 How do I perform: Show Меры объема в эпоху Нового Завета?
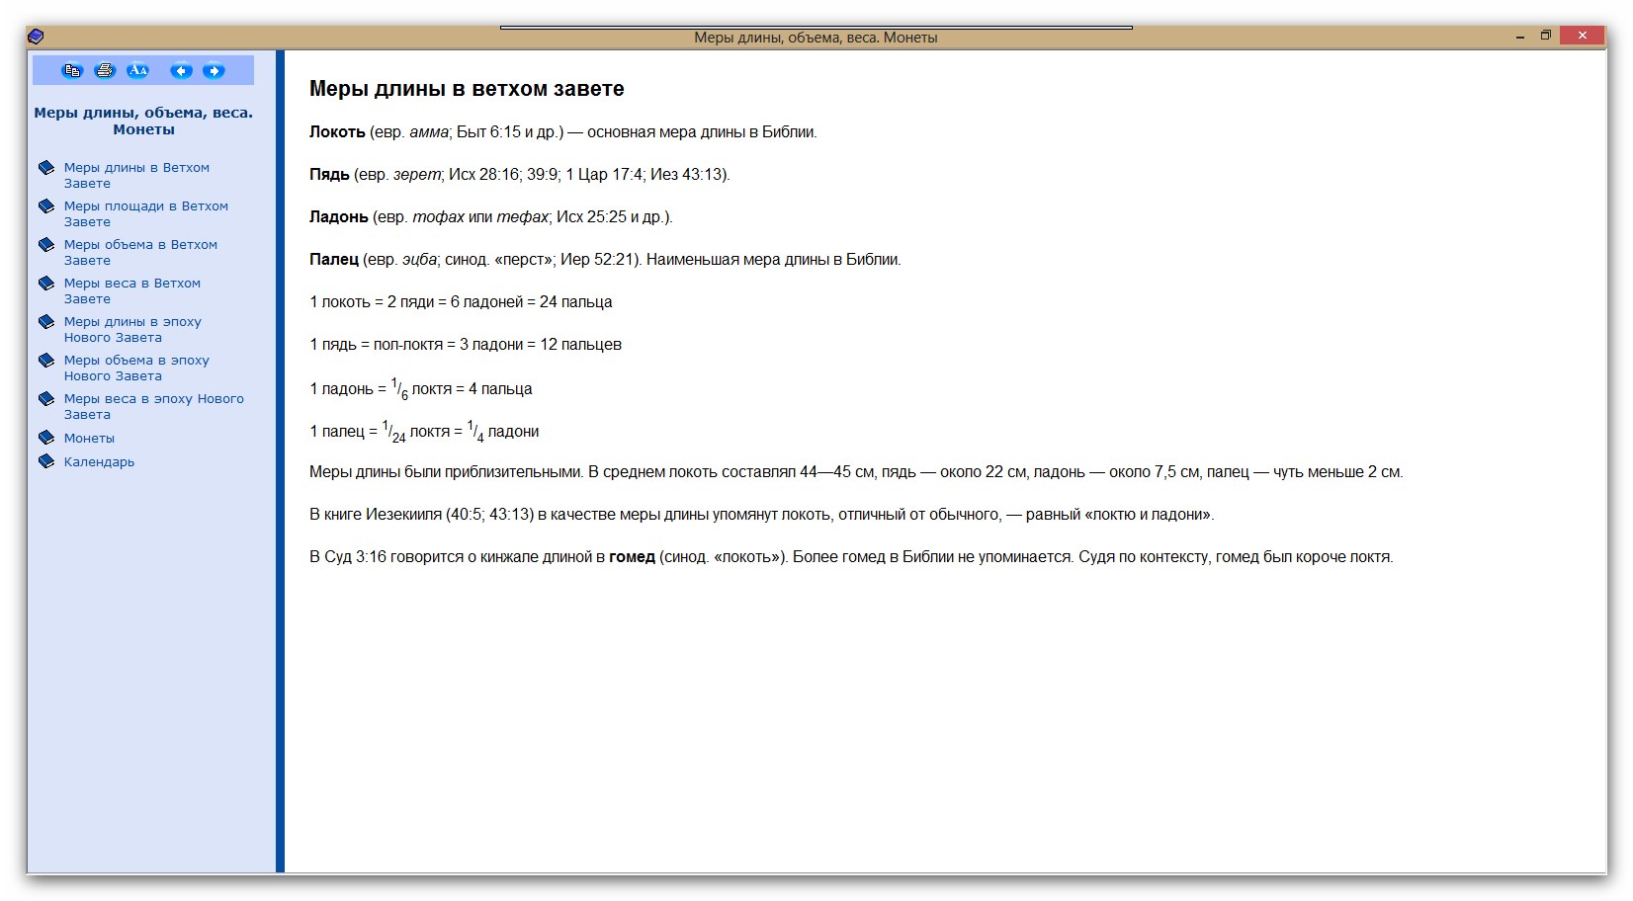[x=136, y=368]
